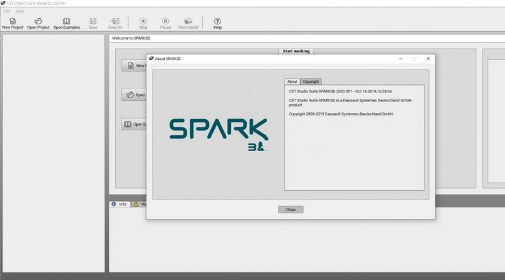Screen dimensions: 505x280
Task: Switch to the Copyright tab
Action: tap(311, 82)
